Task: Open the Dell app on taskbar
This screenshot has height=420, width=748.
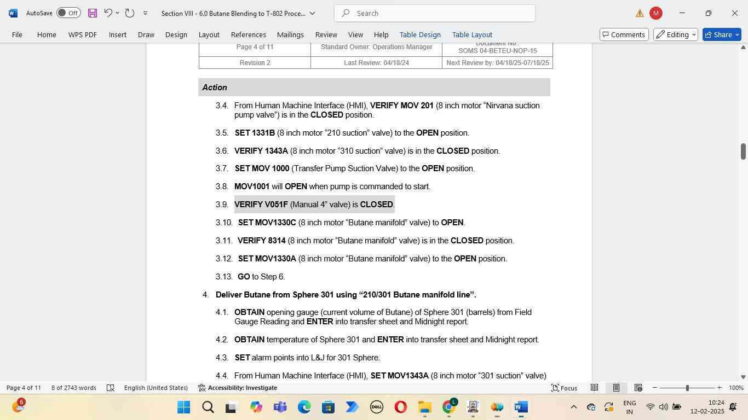Action: (377, 407)
